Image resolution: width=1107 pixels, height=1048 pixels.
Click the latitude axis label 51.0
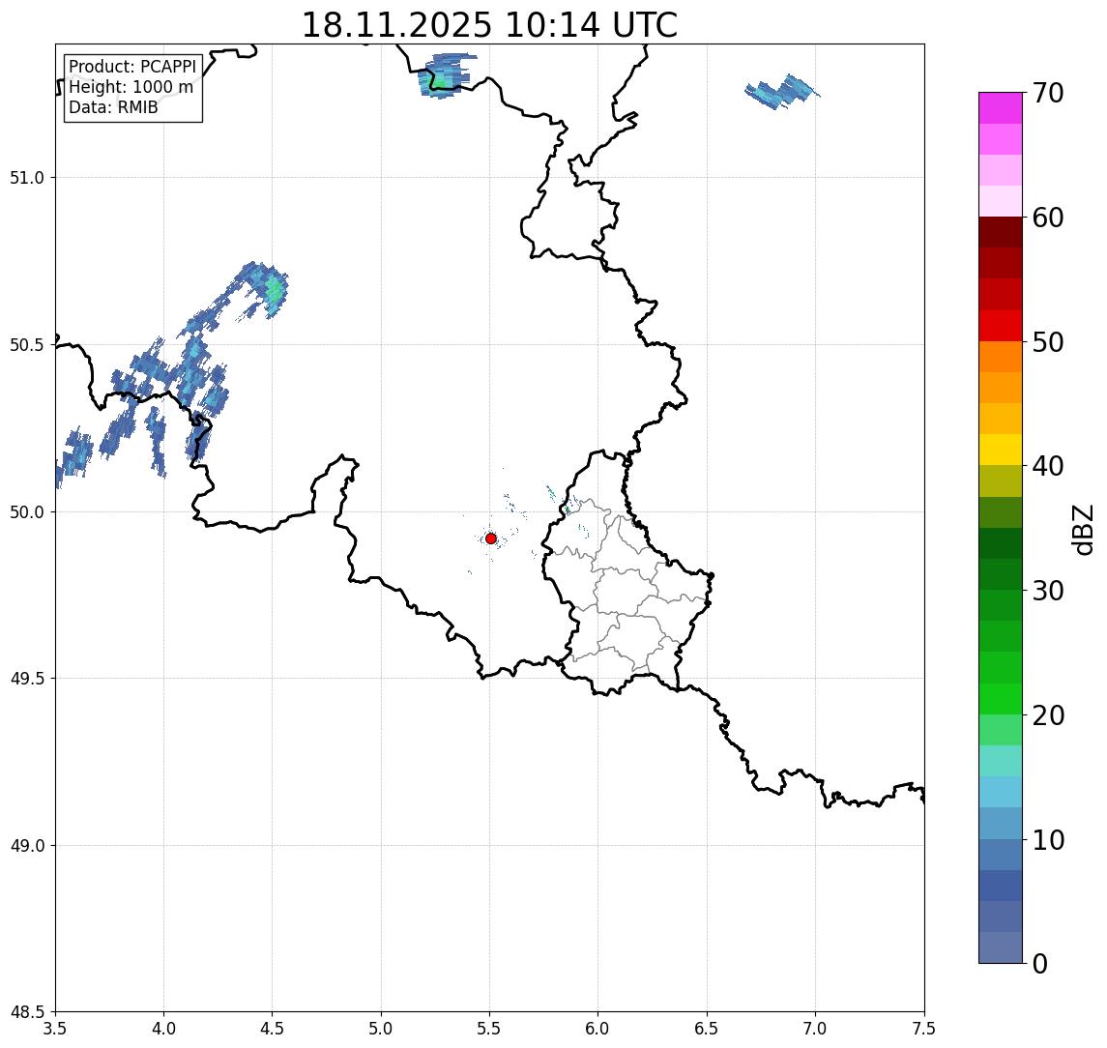tap(27, 178)
